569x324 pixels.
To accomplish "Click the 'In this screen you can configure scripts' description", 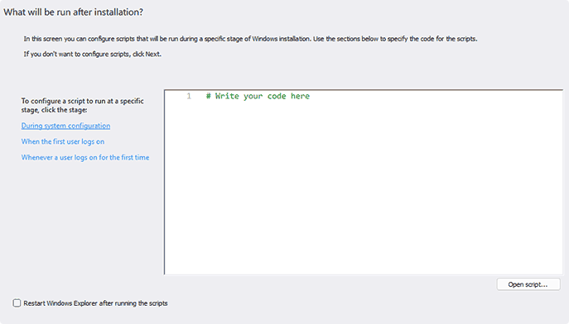I will coord(250,39).
